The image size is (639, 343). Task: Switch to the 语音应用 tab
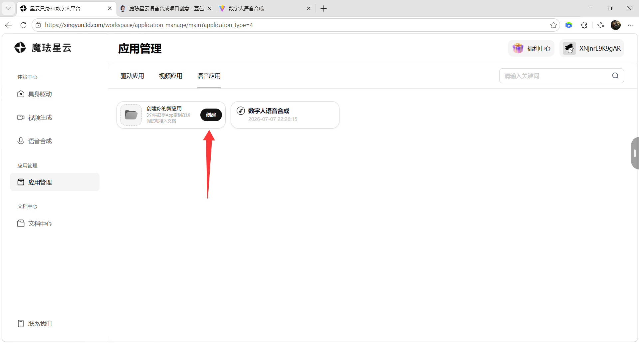[209, 76]
